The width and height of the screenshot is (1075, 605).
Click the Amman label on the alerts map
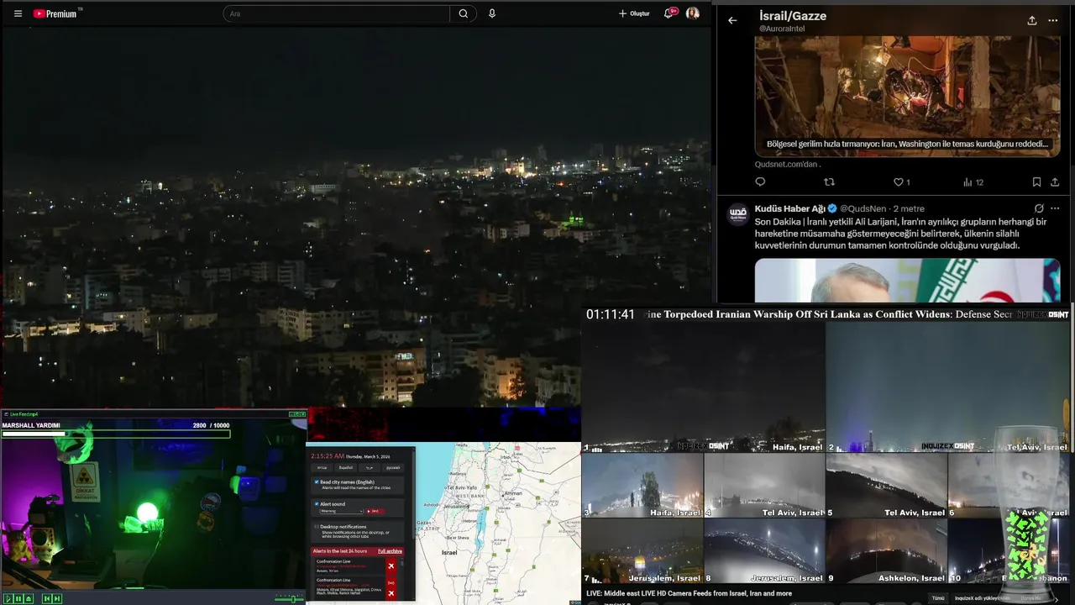512,493
